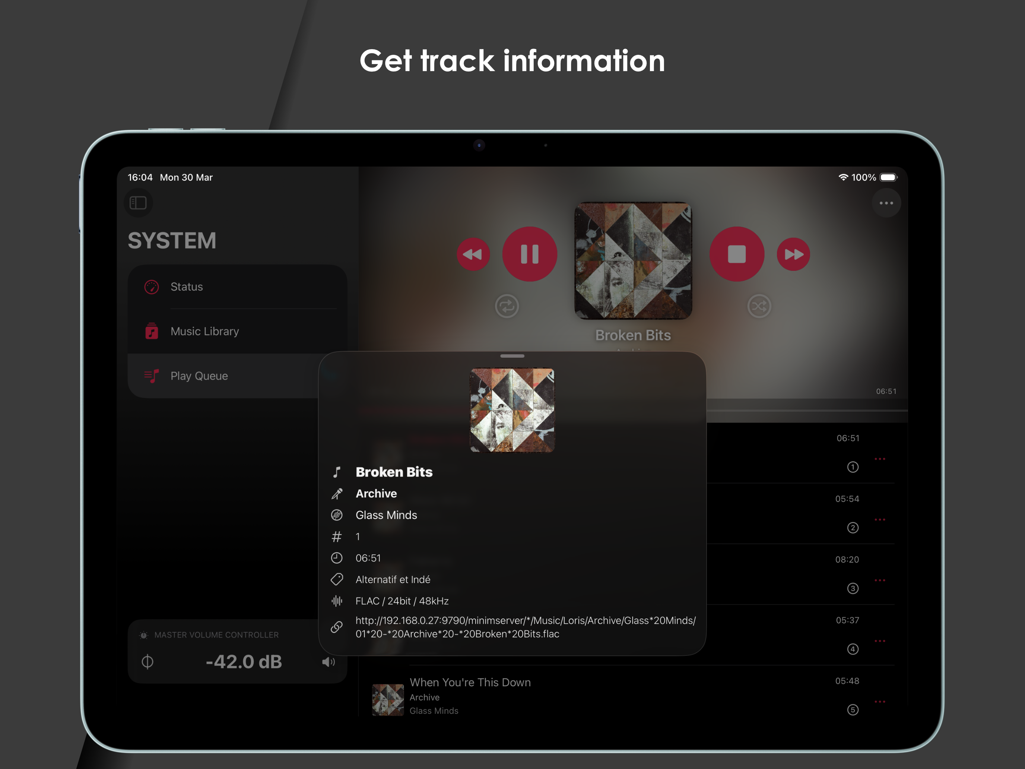The width and height of the screenshot is (1025, 769).
Task: Click the Glass Minds album name in popup
Action: [386, 515]
